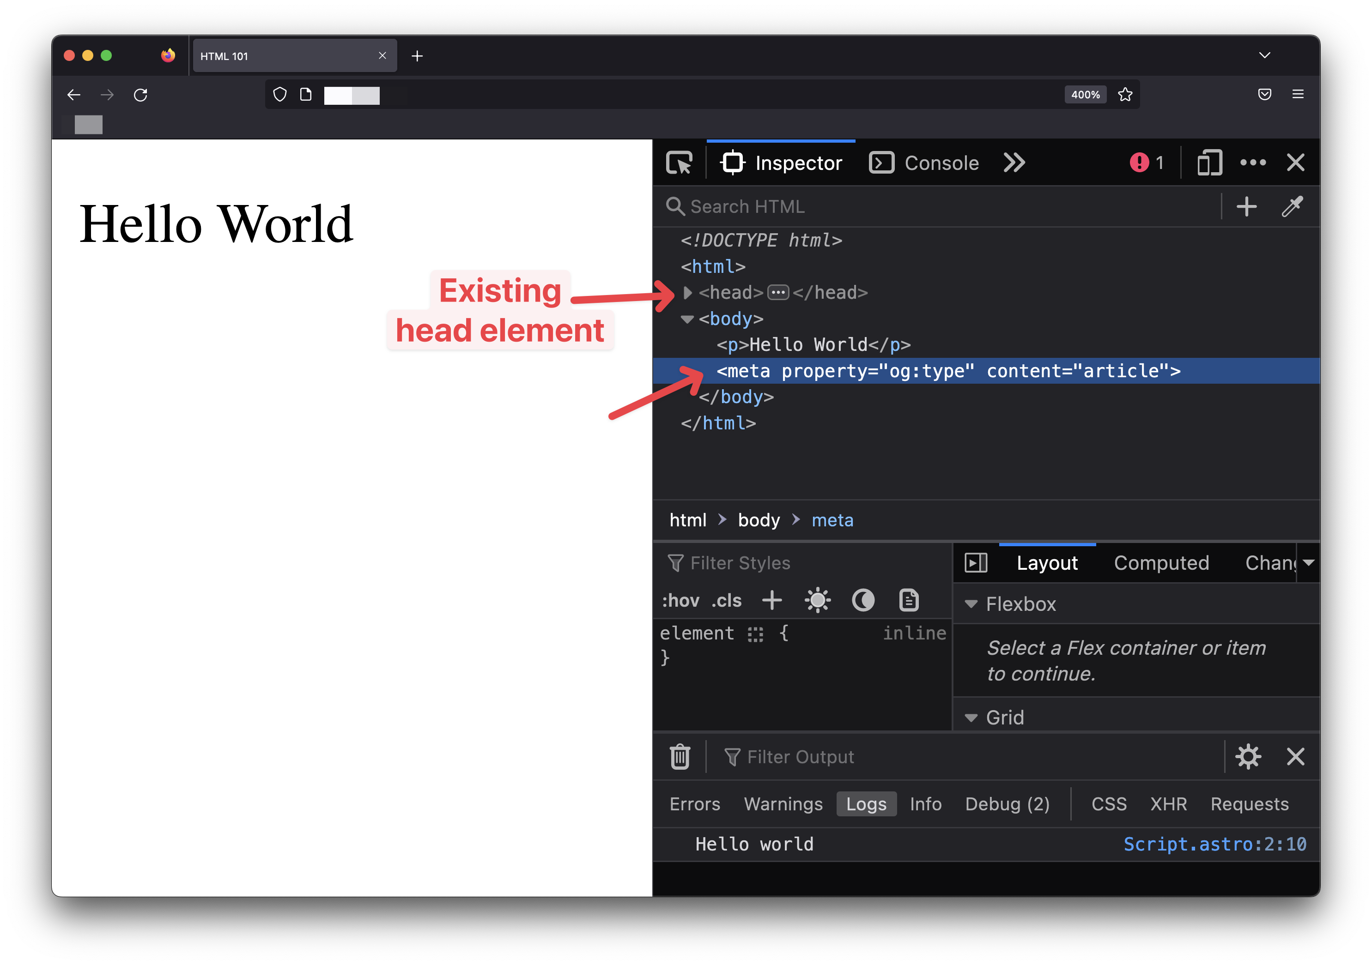Viewport: 1372px width, 965px height.
Task: Click the Console panel icon
Action: [x=882, y=162]
